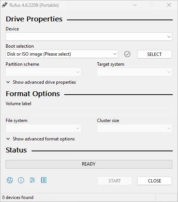This screenshot has width=178, height=202.
Task: Open the Cluster size dropdown
Action: click(x=134, y=128)
